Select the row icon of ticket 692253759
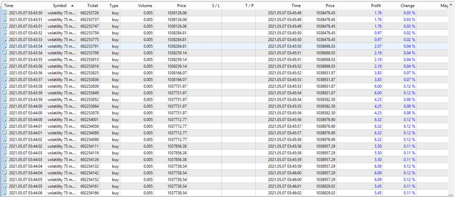The image size is (455, 197). click(x=5, y=33)
